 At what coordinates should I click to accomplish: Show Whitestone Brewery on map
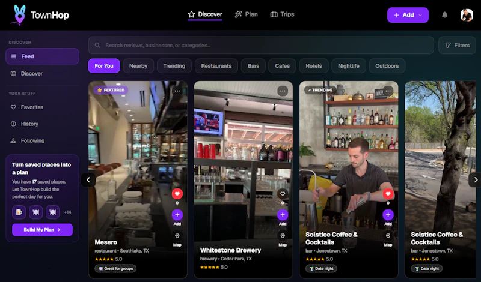(x=283, y=236)
